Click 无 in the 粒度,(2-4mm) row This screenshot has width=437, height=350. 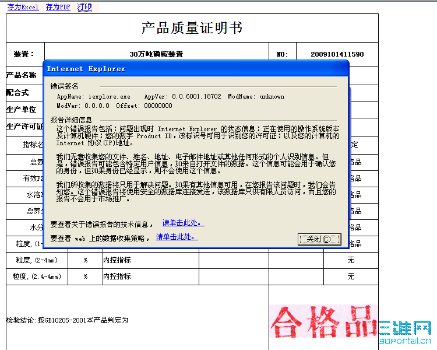tap(351, 260)
